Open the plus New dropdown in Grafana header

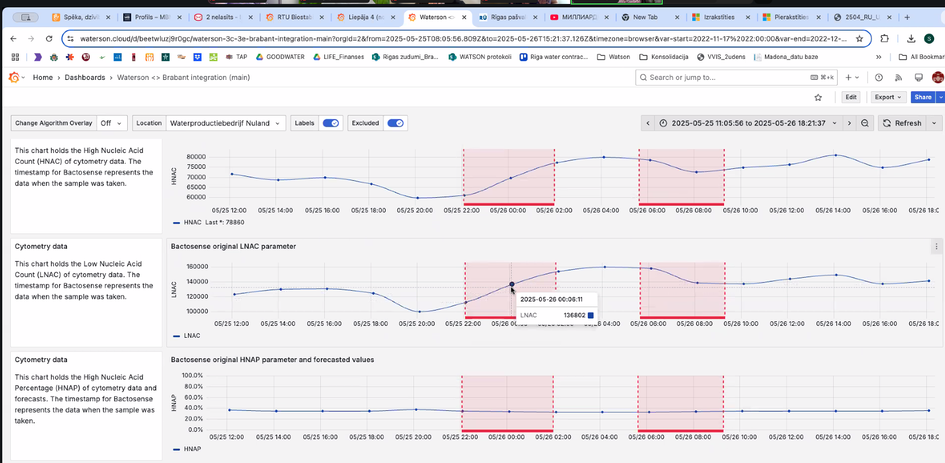(x=852, y=78)
